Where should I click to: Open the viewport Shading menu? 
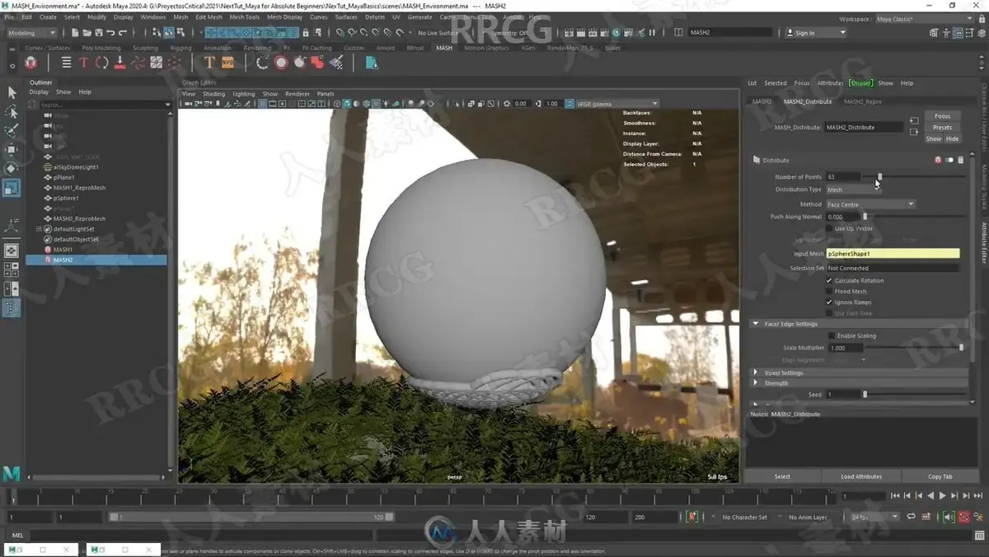[213, 94]
